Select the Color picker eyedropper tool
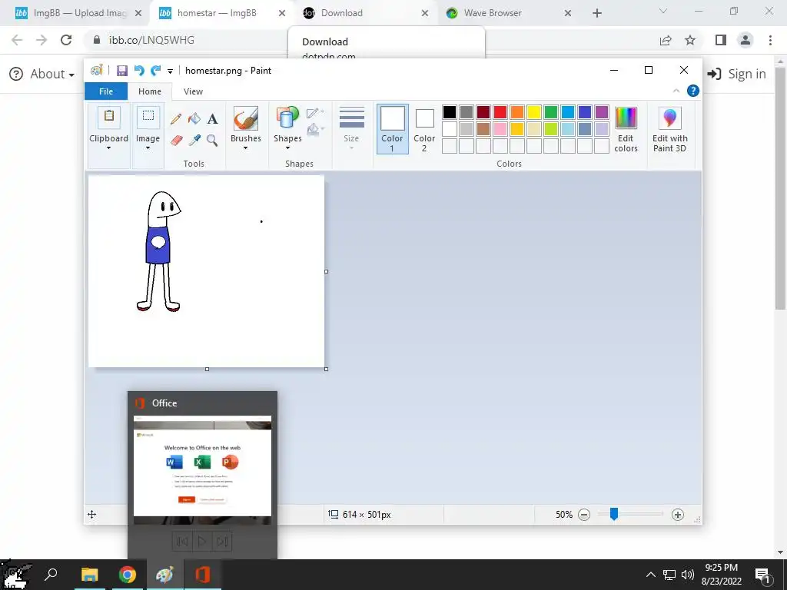 point(194,141)
